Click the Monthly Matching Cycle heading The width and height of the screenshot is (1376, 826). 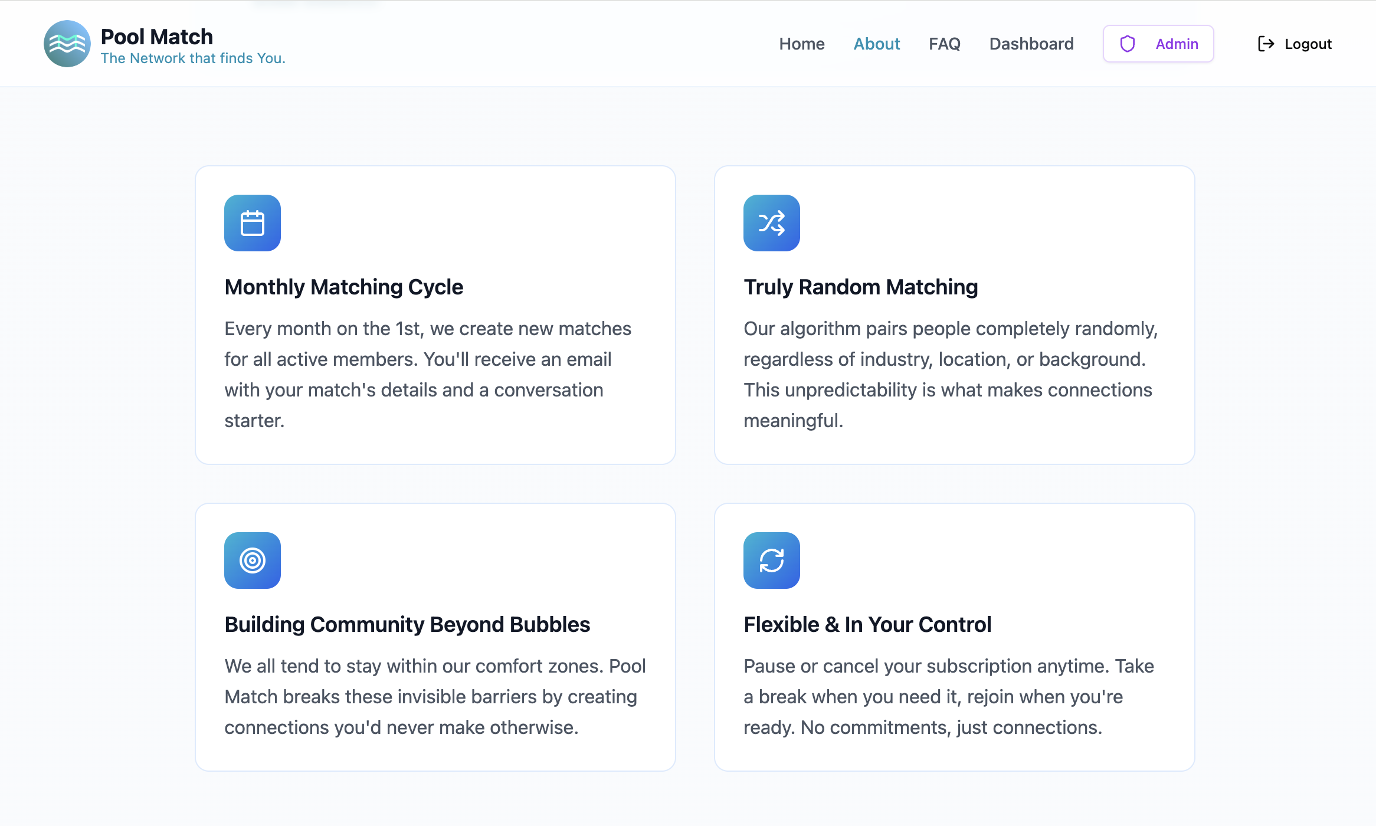(343, 287)
